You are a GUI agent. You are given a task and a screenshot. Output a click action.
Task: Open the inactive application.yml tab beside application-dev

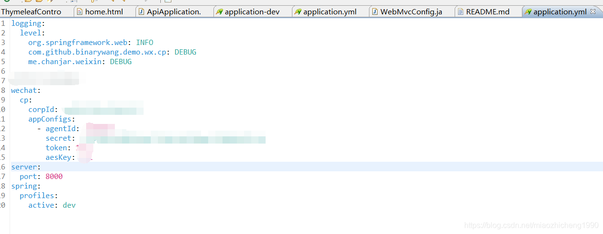coord(330,11)
